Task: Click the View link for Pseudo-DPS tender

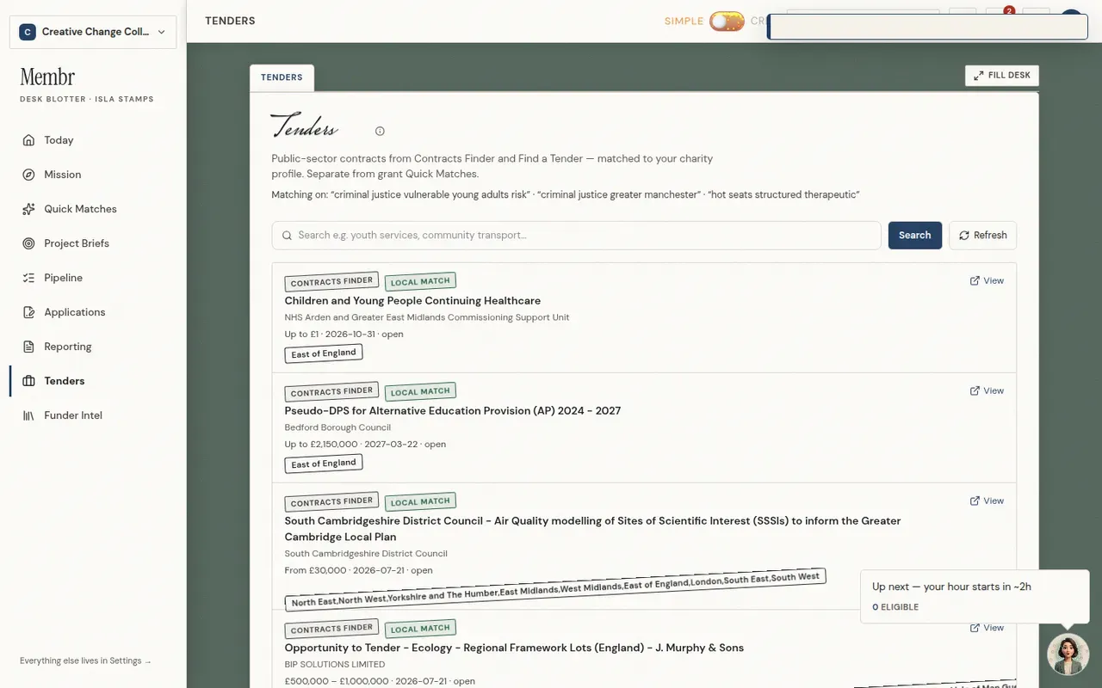Action: [x=987, y=390]
